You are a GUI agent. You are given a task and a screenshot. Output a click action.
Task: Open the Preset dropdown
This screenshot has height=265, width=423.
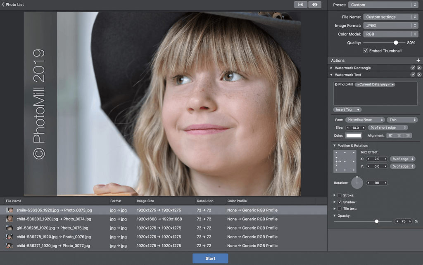point(383,5)
